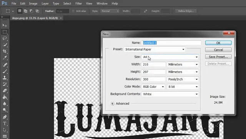Screen dimensions: 246x139
Task: Select the Eyedropper tool
Action: [5, 58]
